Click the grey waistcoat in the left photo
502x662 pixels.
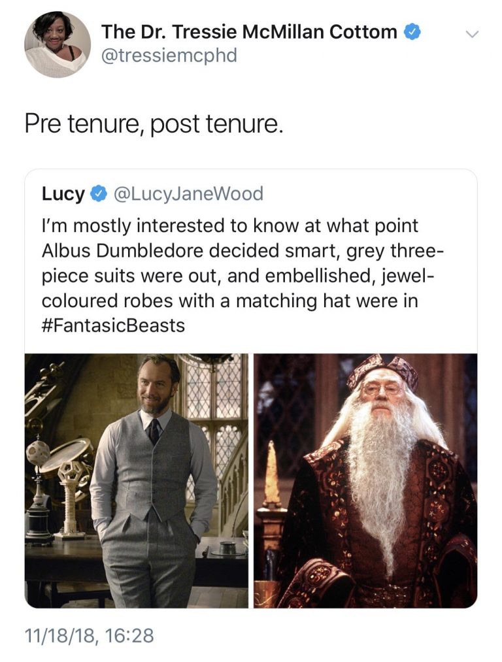(x=152, y=465)
